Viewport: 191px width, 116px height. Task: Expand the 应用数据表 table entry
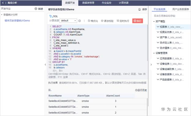click(158, 58)
